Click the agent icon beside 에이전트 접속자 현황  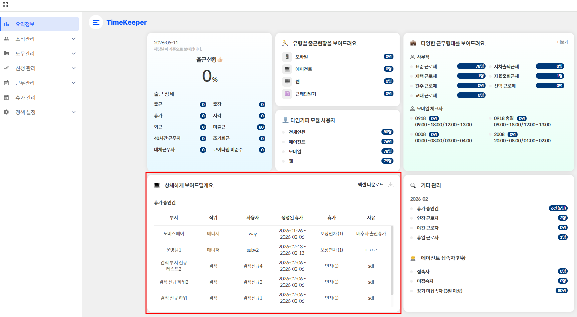click(413, 258)
